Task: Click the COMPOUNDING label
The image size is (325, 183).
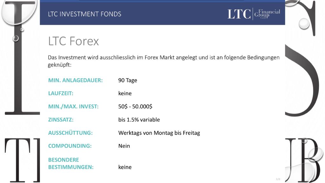Action: point(70,146)
